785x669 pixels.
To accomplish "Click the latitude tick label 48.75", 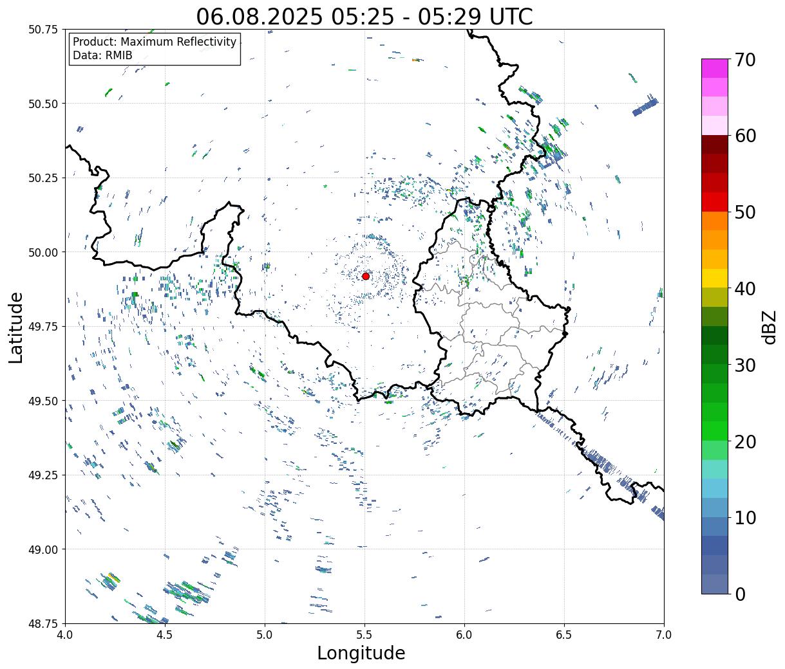I will [43, 623].
